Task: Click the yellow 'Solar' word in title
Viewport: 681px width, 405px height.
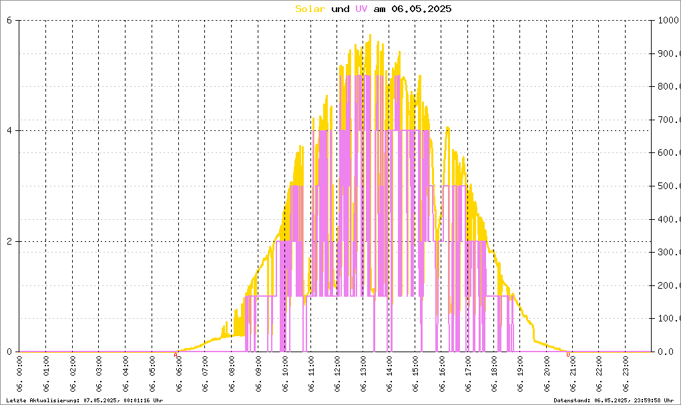Action: tap(310, 9)
